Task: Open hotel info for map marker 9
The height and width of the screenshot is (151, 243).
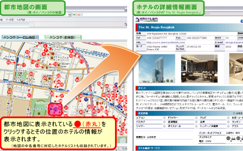Action: click(x=71, y=51)
